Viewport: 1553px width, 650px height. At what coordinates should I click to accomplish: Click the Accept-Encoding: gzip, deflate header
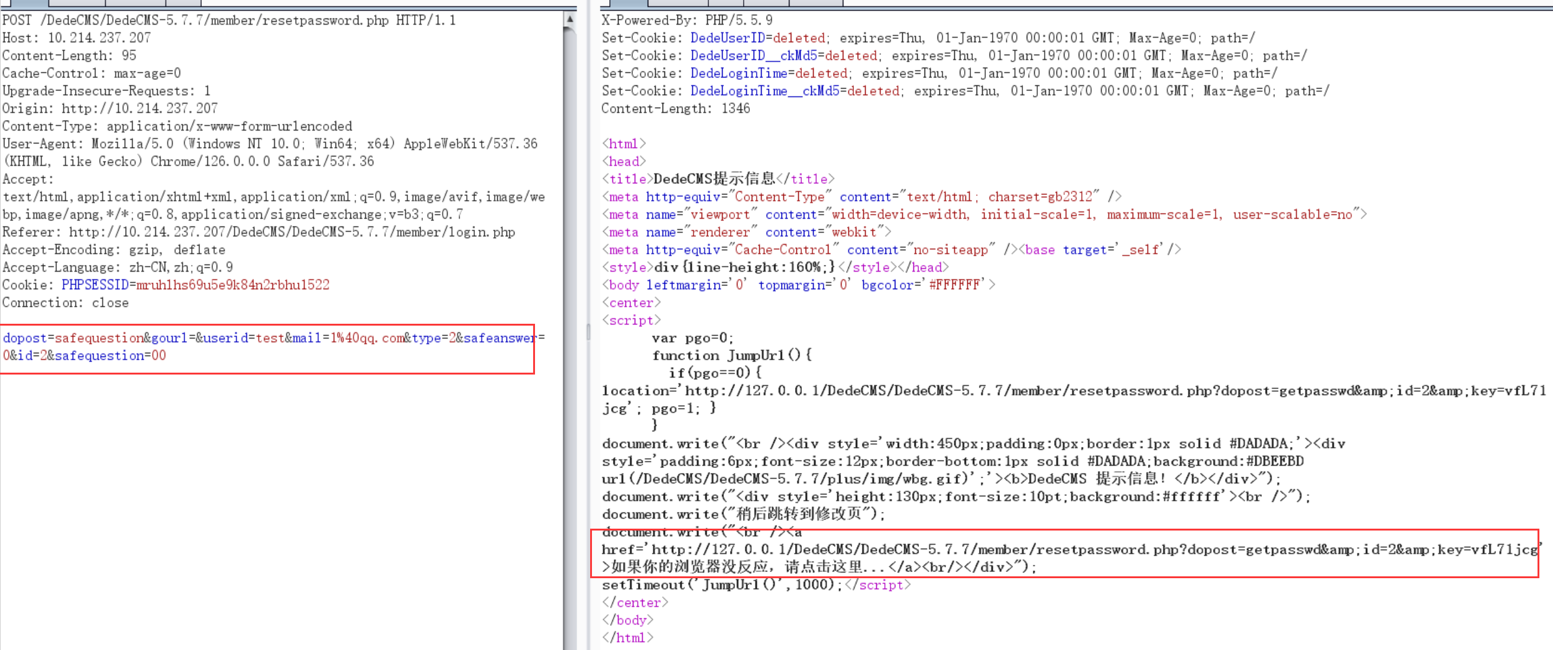(x=114, y=249)
